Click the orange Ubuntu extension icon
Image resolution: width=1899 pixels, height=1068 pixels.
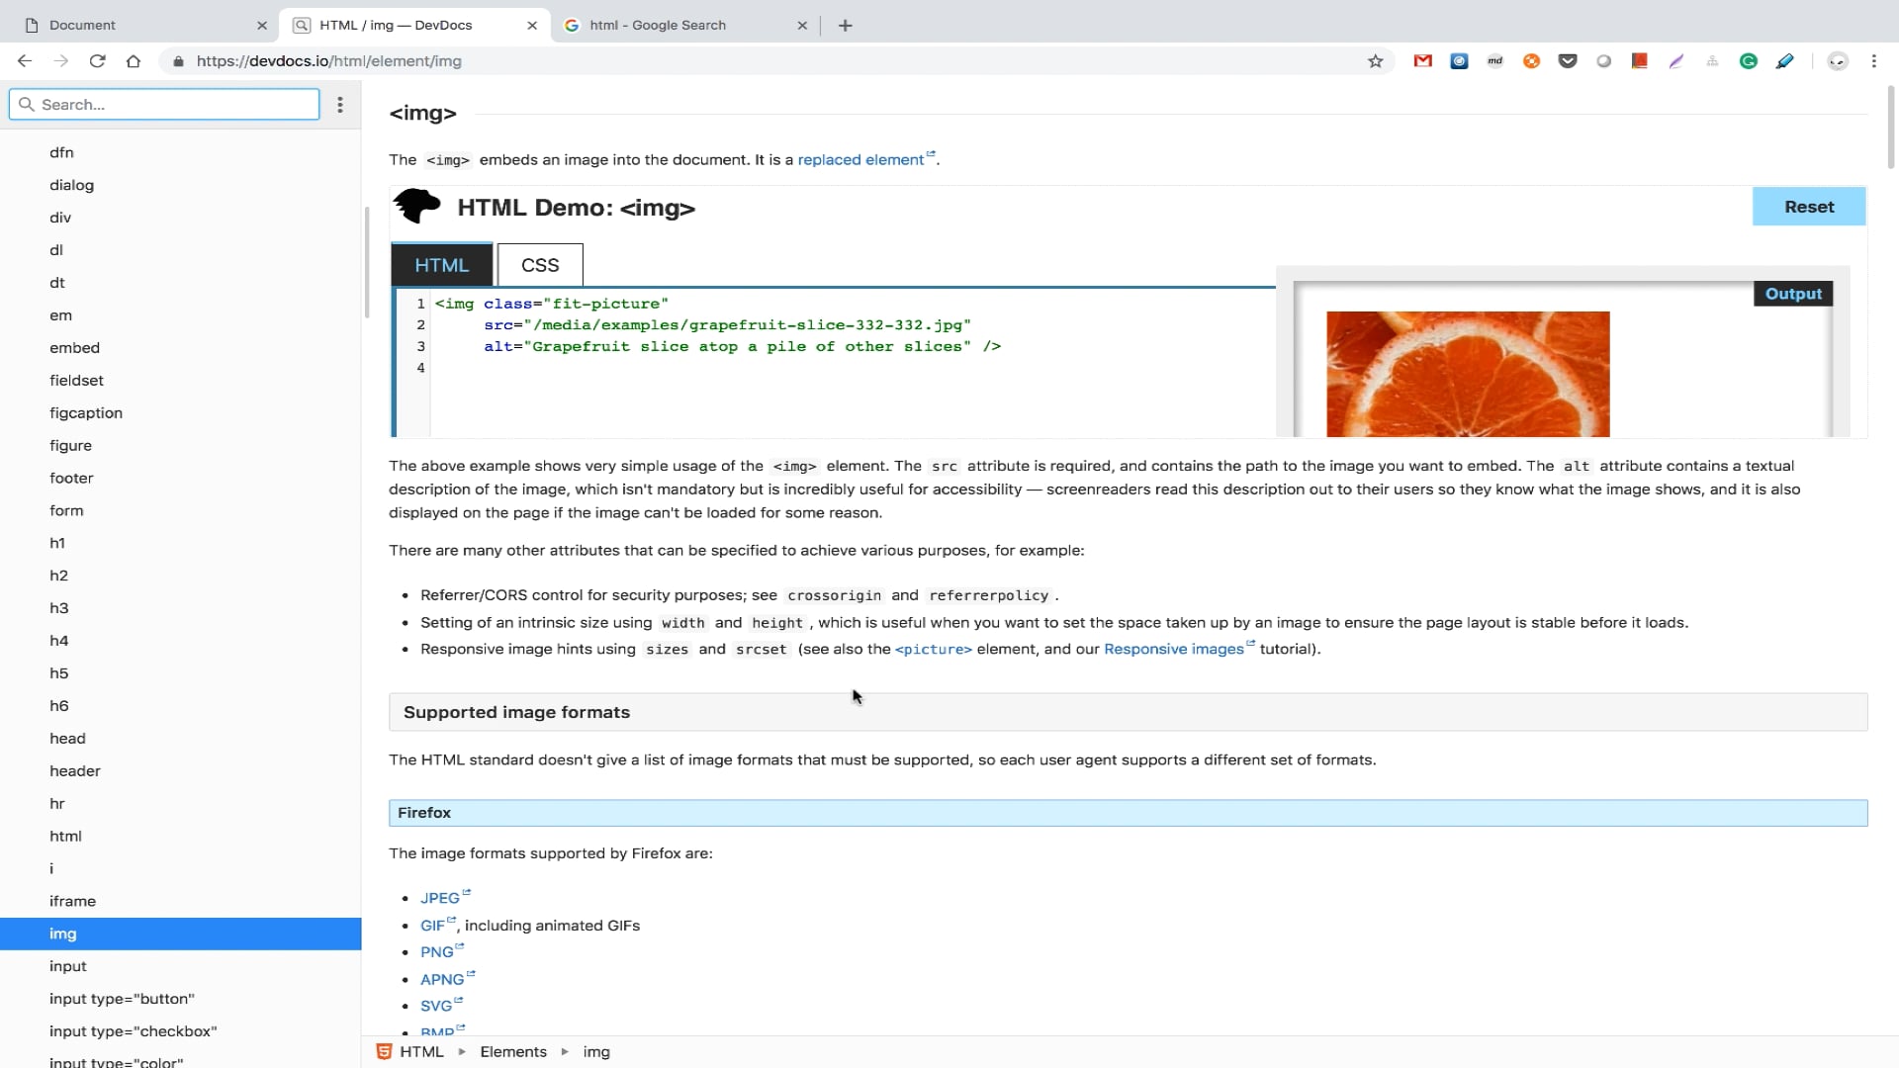[x=1532, y=60]
